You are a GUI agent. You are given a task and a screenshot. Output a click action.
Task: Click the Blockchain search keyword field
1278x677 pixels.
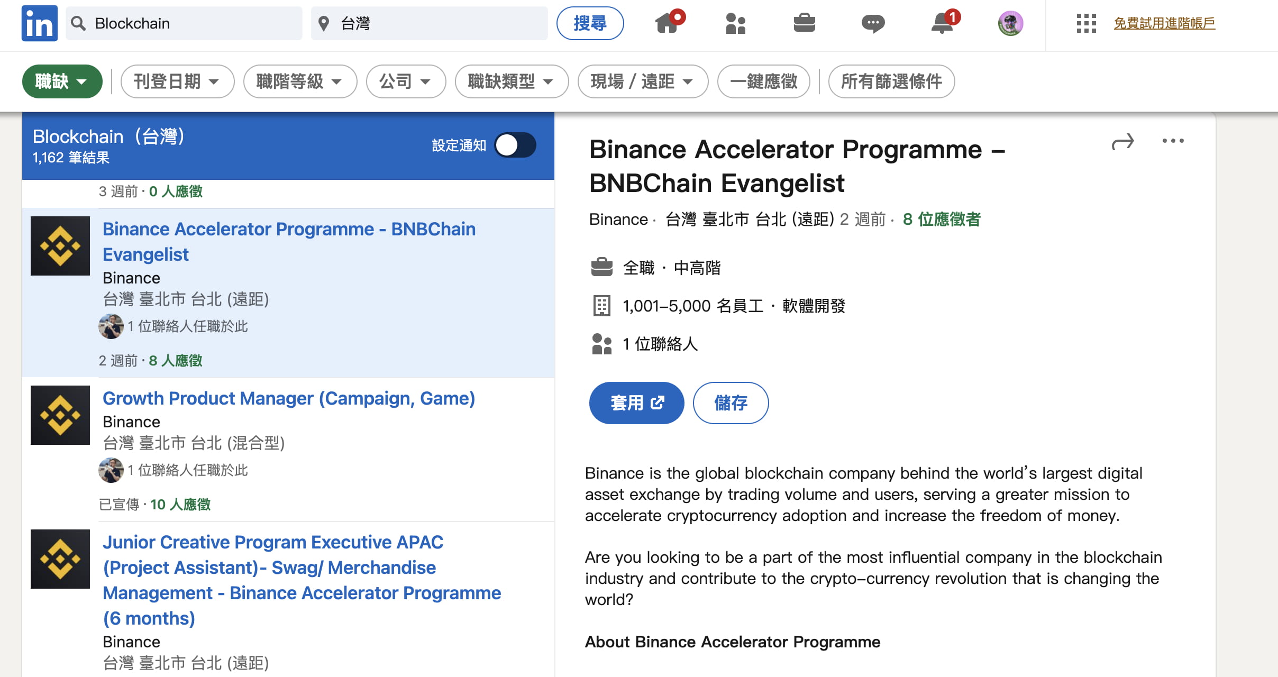point(190,23)
